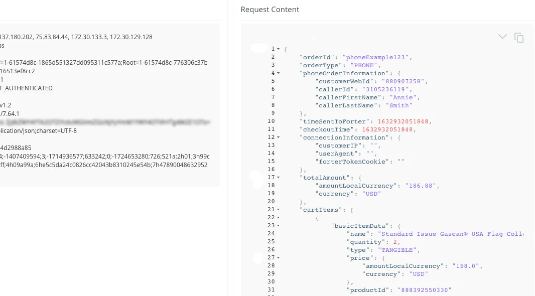The image size is (535, 296).
Task: Collapse the Request Content panel chevron
Action: pyautogui.click(x=502, y=37)
